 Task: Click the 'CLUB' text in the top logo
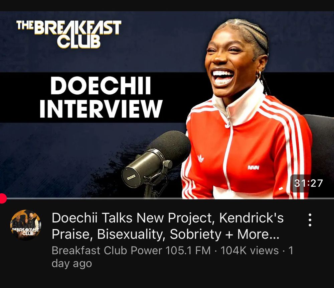coord(78,41)
